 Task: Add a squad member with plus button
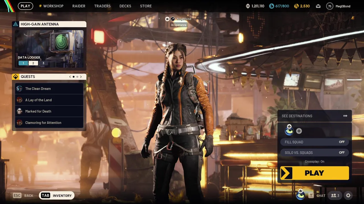299,131
